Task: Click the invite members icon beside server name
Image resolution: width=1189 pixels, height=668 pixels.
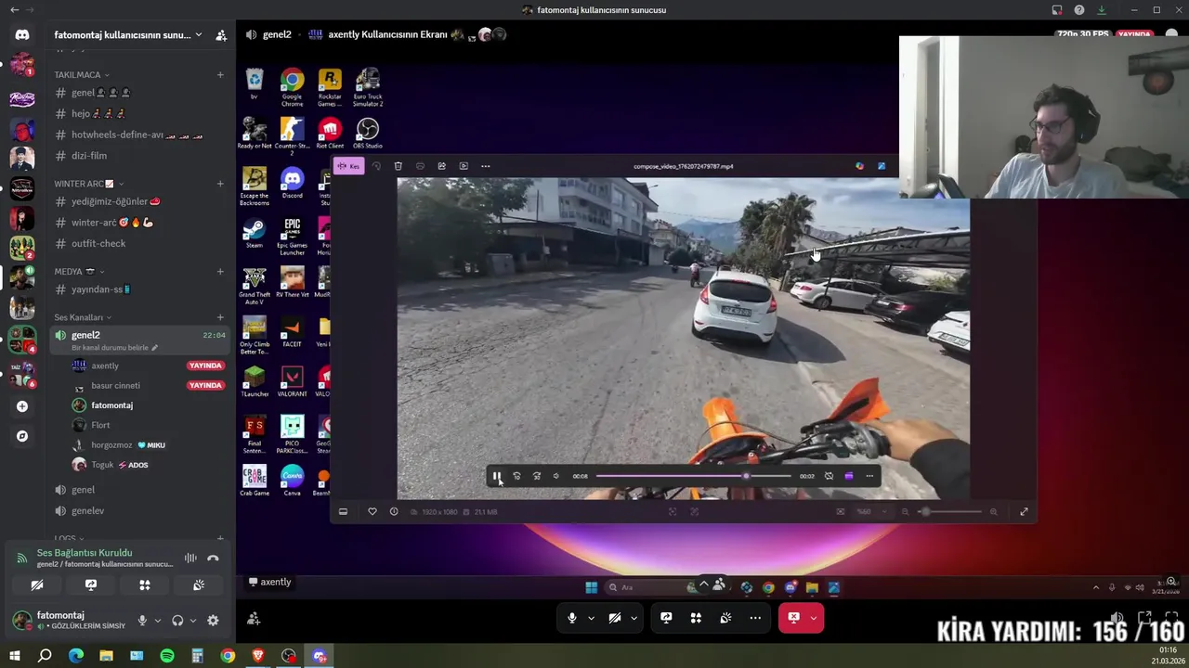Action: pos(221,35)
